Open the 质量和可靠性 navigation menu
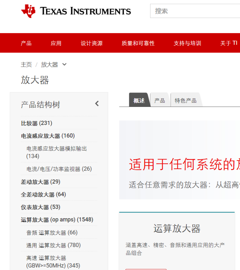 [x=138, y=43]
